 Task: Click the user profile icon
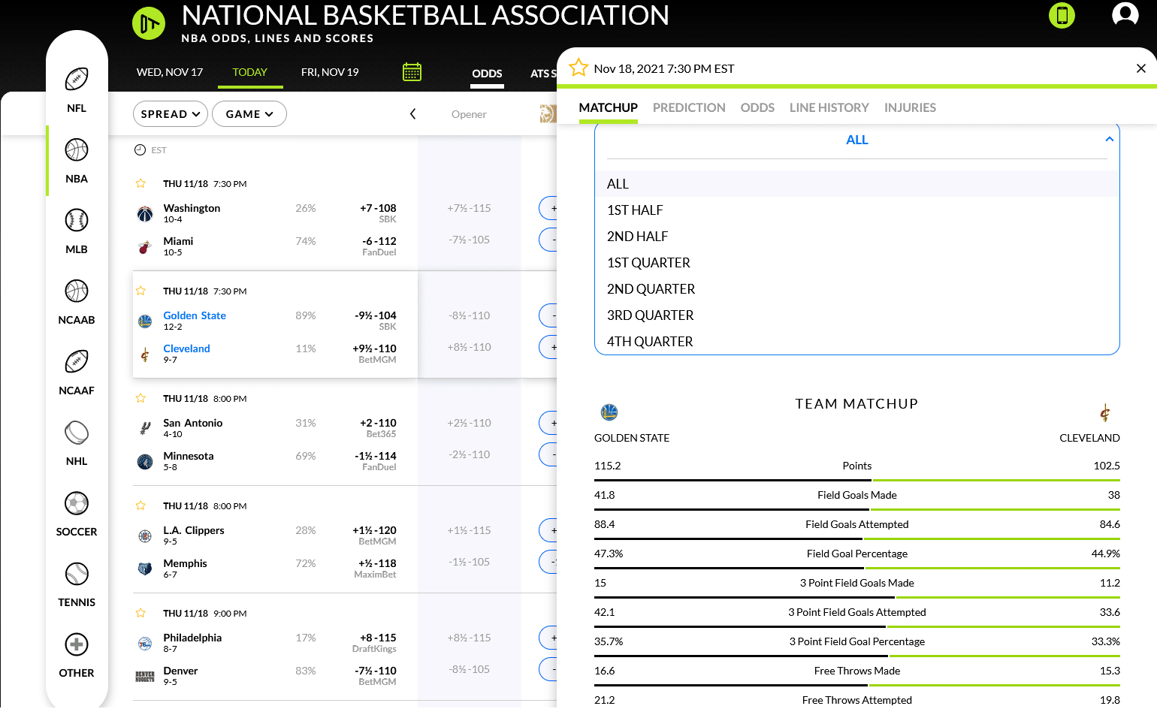pyautogui.click(x=1125, y=14)
